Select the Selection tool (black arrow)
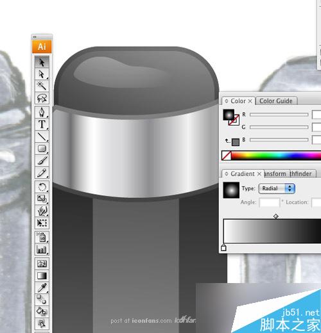321x333 pixels. (x=42, y=62)
